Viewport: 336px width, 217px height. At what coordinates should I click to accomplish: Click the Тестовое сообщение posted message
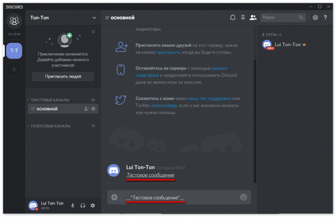tap(150, 175)
